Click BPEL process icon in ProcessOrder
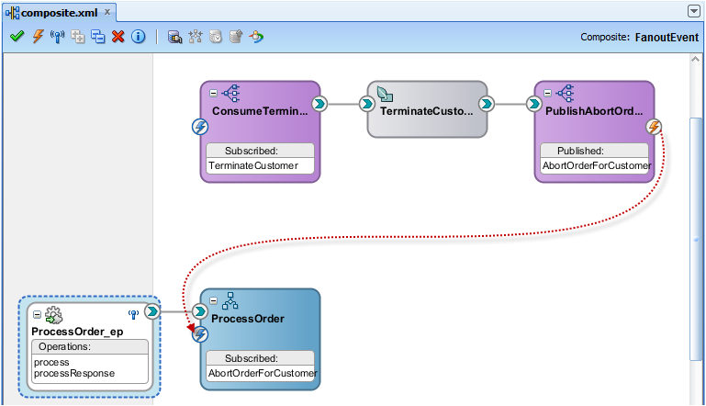The height and width of the screenshot is (406, 706). [x=230, y=300]
